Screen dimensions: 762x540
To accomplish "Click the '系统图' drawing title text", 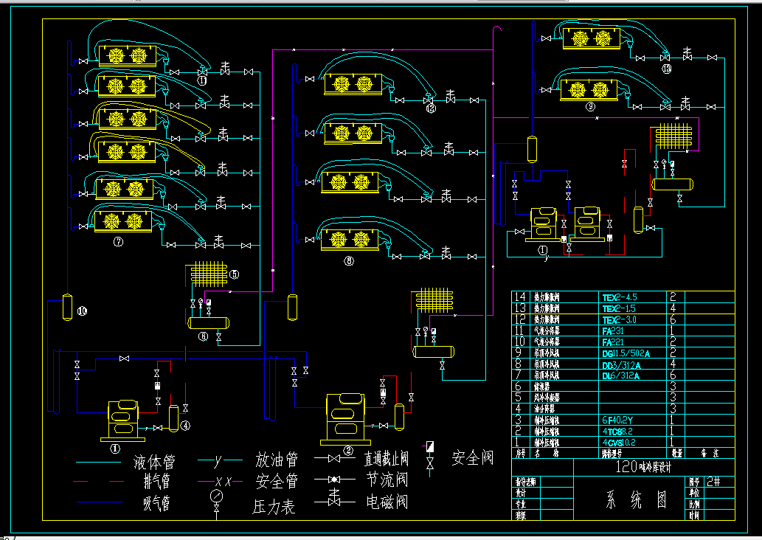I will click(x=636, y=499).
